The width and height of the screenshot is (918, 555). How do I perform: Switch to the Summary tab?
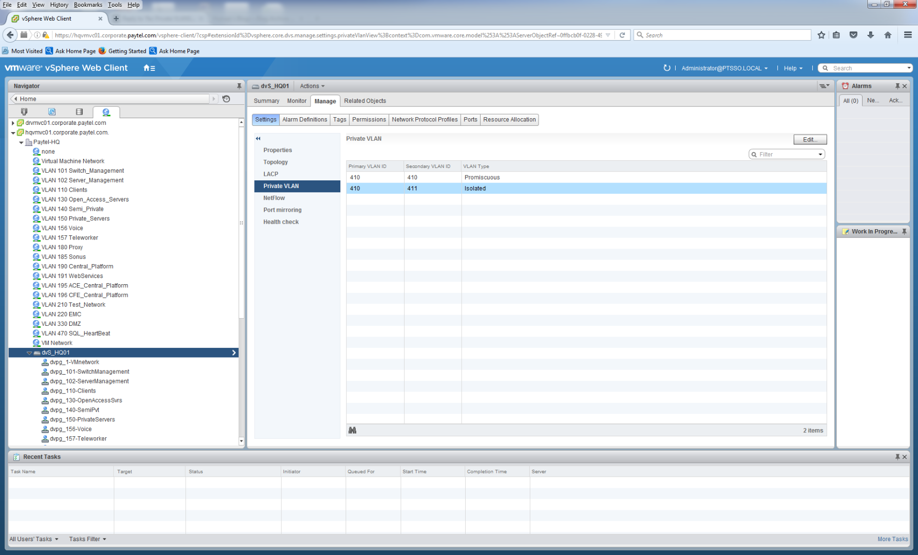pos(266,101)
